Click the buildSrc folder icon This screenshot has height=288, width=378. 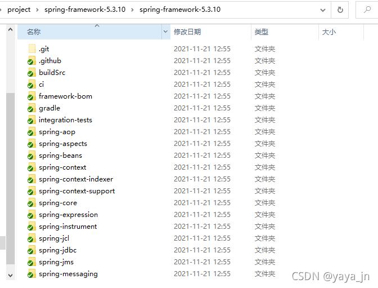coord(32,72)
